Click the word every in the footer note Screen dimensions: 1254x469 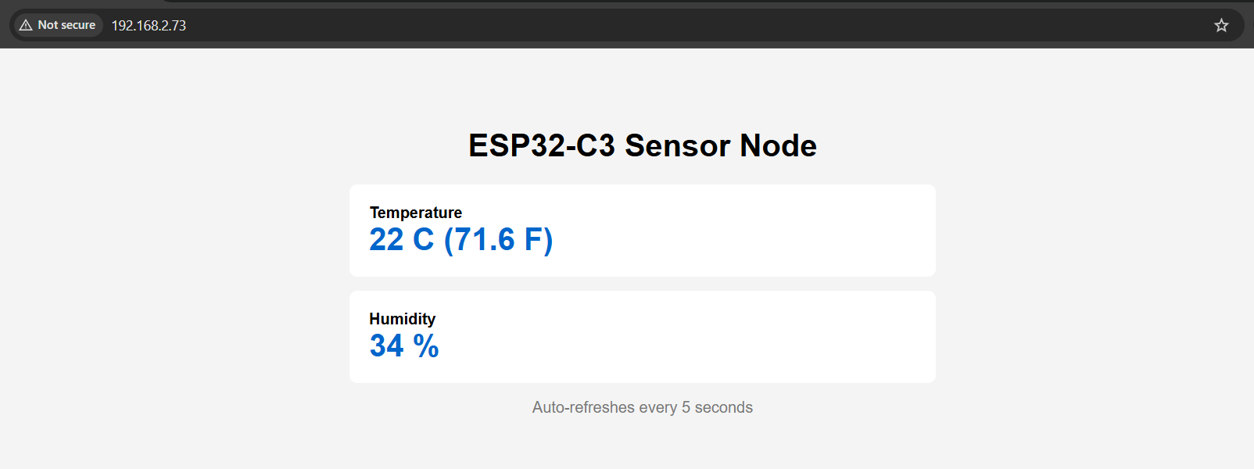(x=657, y=407)
